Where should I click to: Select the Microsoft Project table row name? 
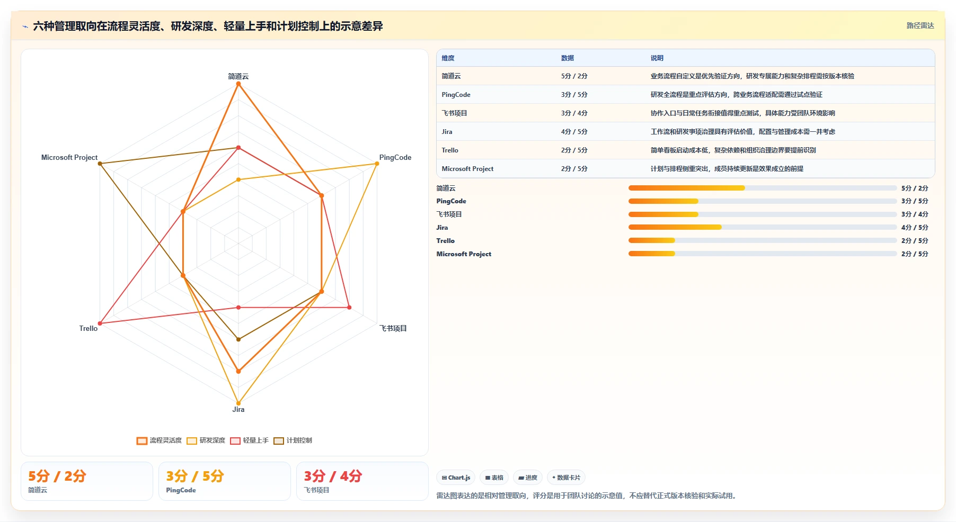(x=467, y=169)
